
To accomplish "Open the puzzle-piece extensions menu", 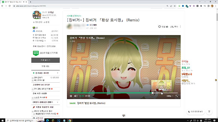I will [x=201, y=6].
